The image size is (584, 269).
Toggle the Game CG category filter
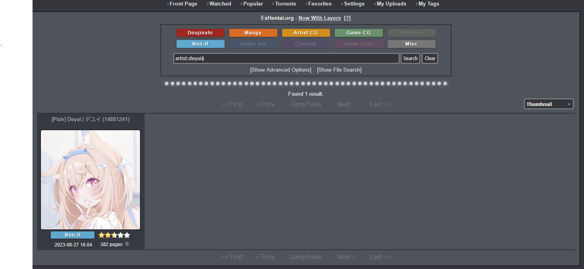point(359,33)
